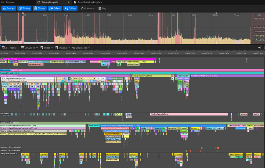Click the bar chart icon on Frames button
The image size is (265, 168).
pyautogui.click(x=4, y=8)
